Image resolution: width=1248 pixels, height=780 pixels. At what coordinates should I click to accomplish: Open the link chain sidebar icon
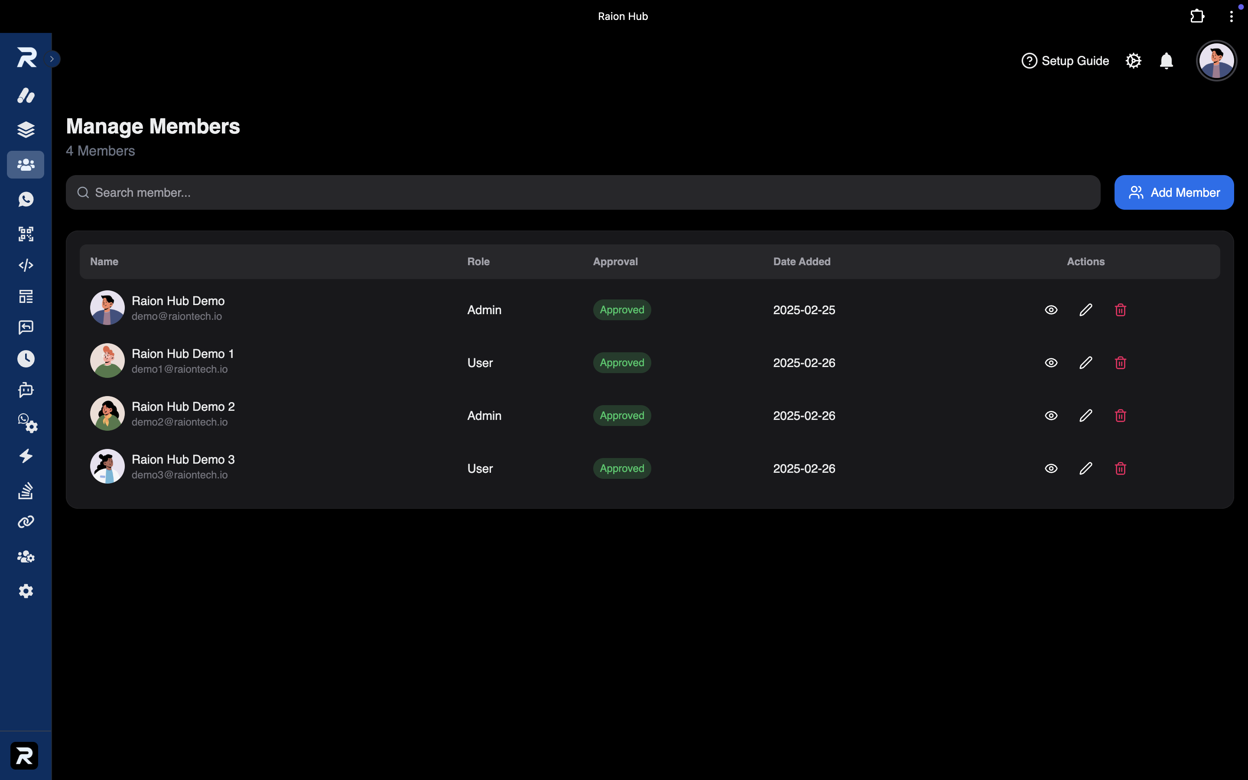pos(26,522)
